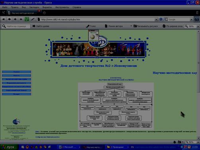Click the Fast Forward double-arrow button
This screenshot has height=150, width=200.
pyautogui.click(x=21, y=19)
